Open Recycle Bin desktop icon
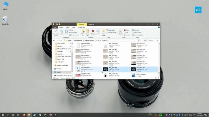This screenshot has width=209, height=117. [x=5, y=20]
